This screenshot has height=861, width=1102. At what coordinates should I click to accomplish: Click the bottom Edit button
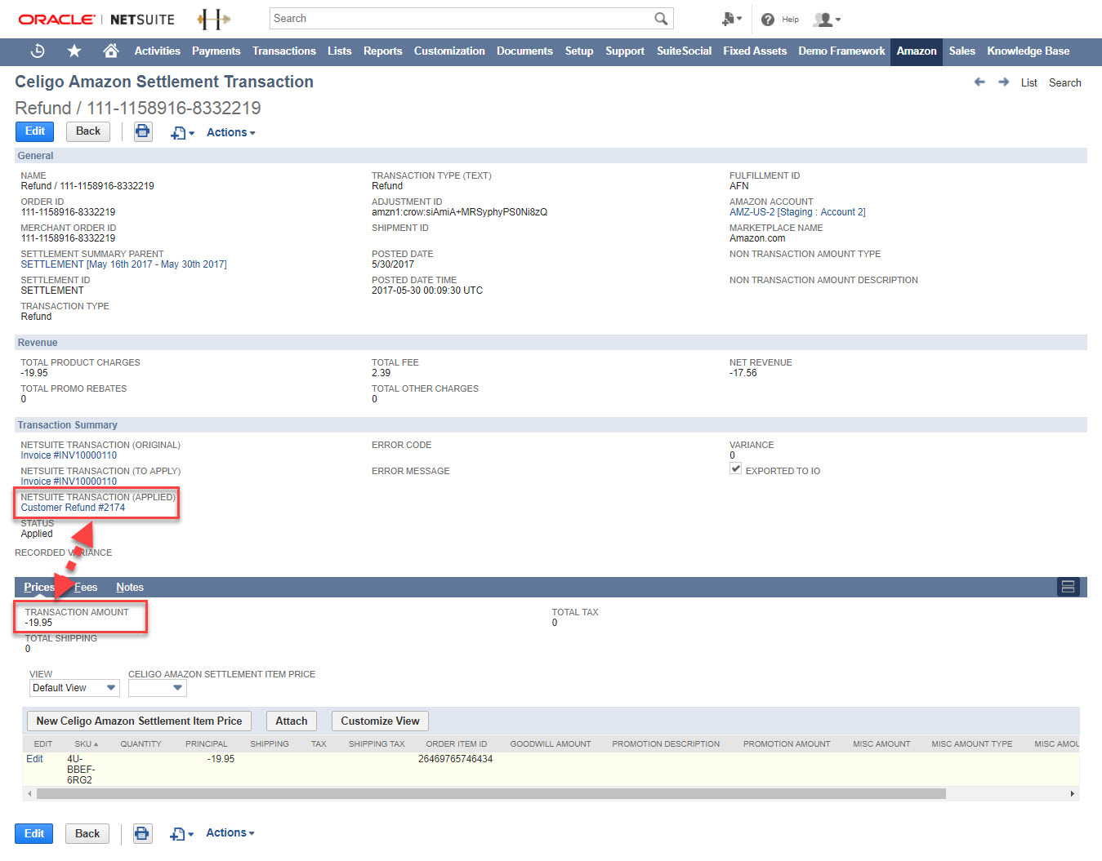tap(34, 833)
